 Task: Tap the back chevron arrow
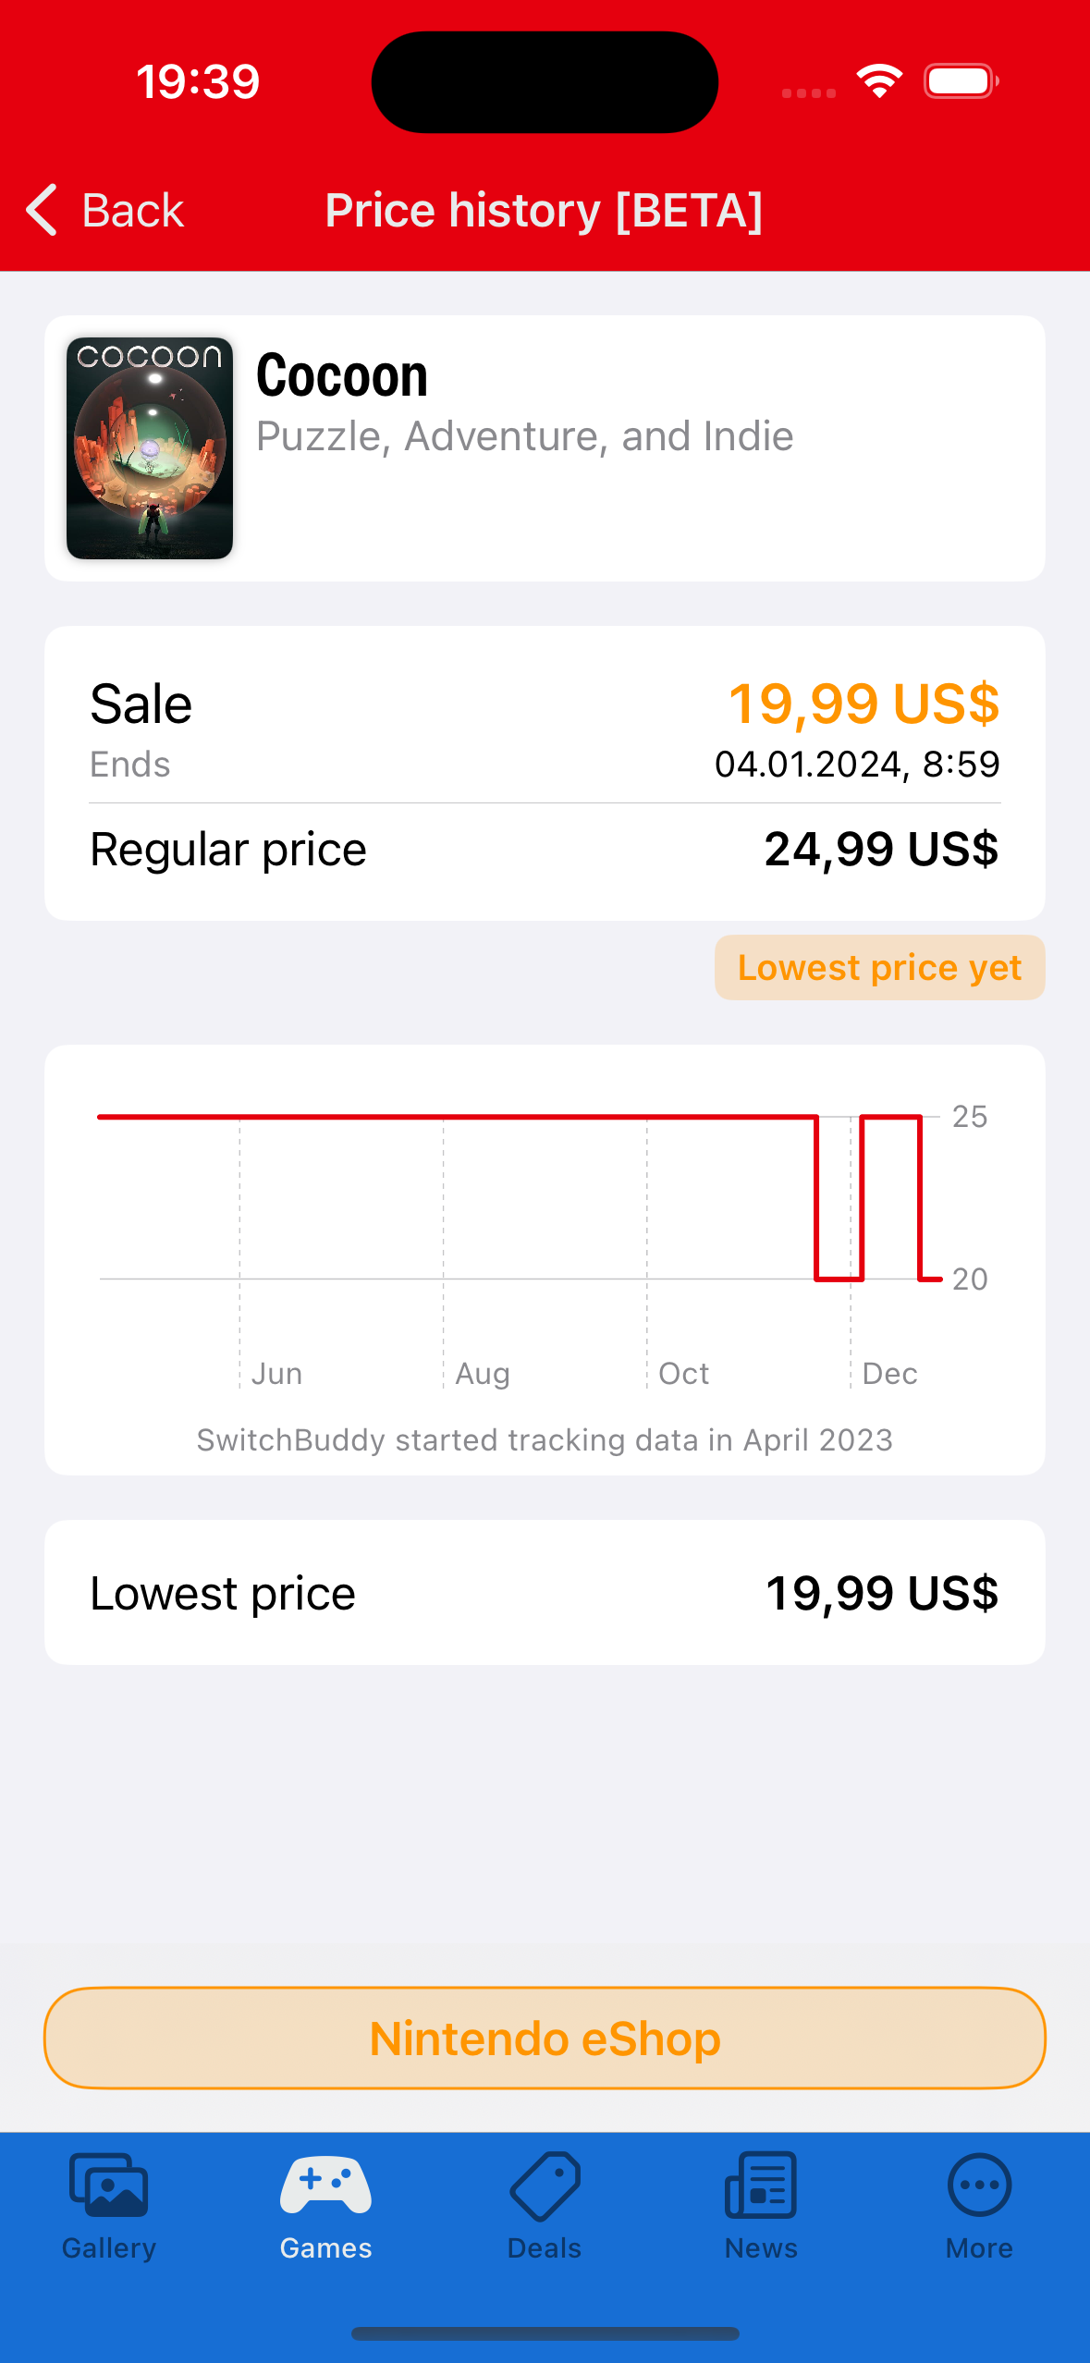[43, 210]
